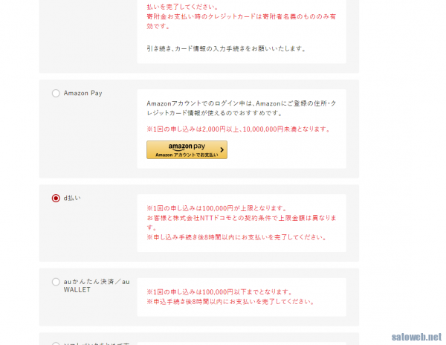Click the 2,000円以上 Amazon Pay limit note
The height and width of the screenshot is (345, 446).
pos(238,129)
